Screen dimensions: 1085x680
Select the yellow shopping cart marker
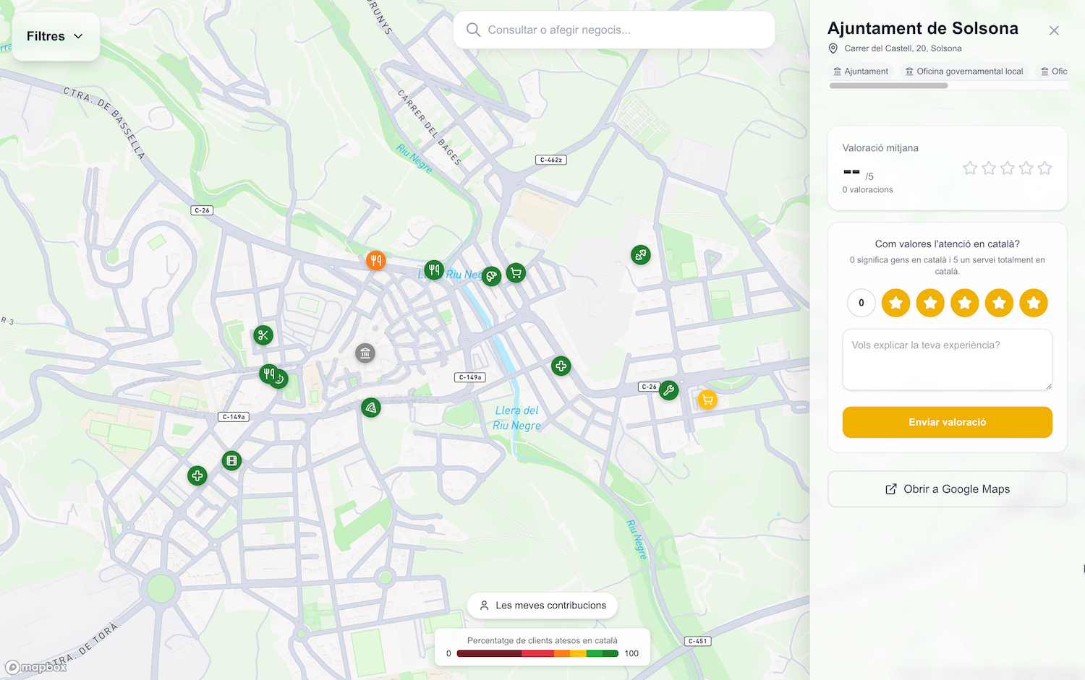coord(707,400)
